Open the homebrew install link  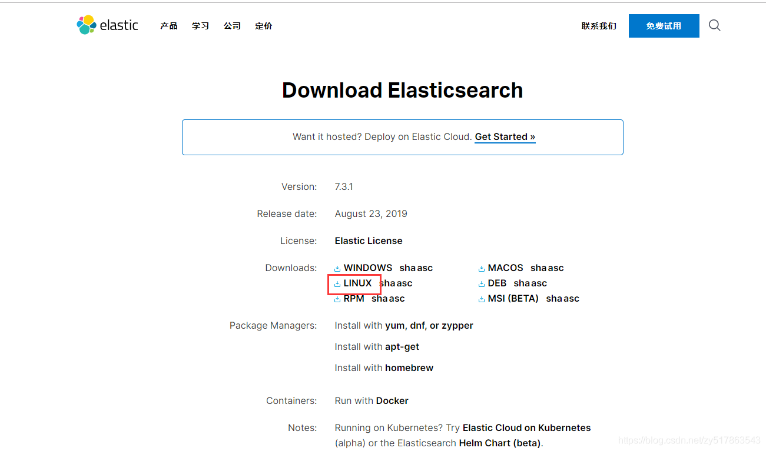pos(409,368)
